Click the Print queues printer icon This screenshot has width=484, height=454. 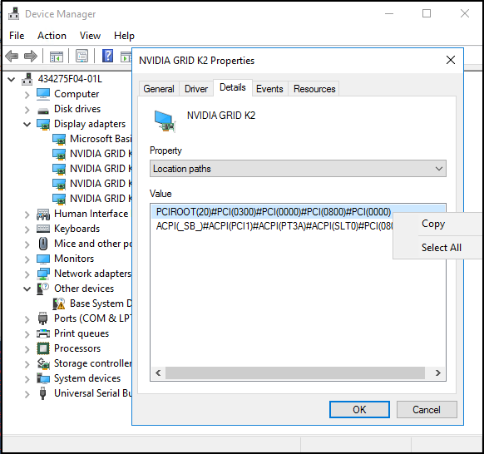tap(43, 333)
